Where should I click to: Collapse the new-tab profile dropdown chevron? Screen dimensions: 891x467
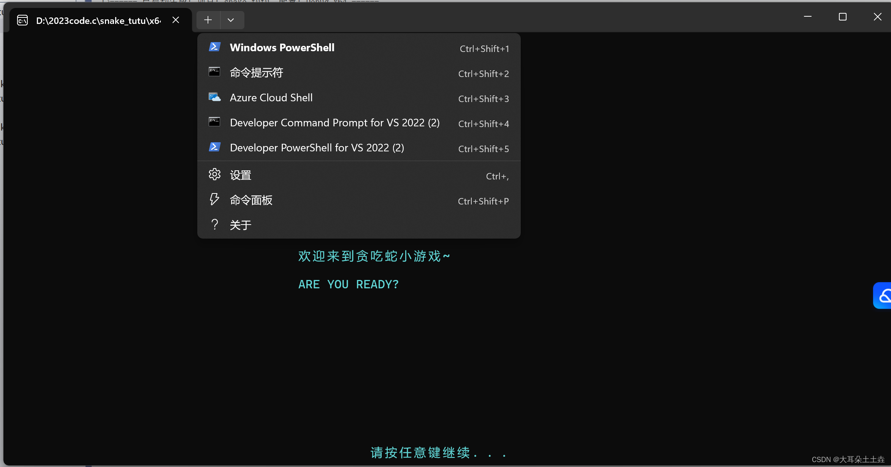pos(231,20)
